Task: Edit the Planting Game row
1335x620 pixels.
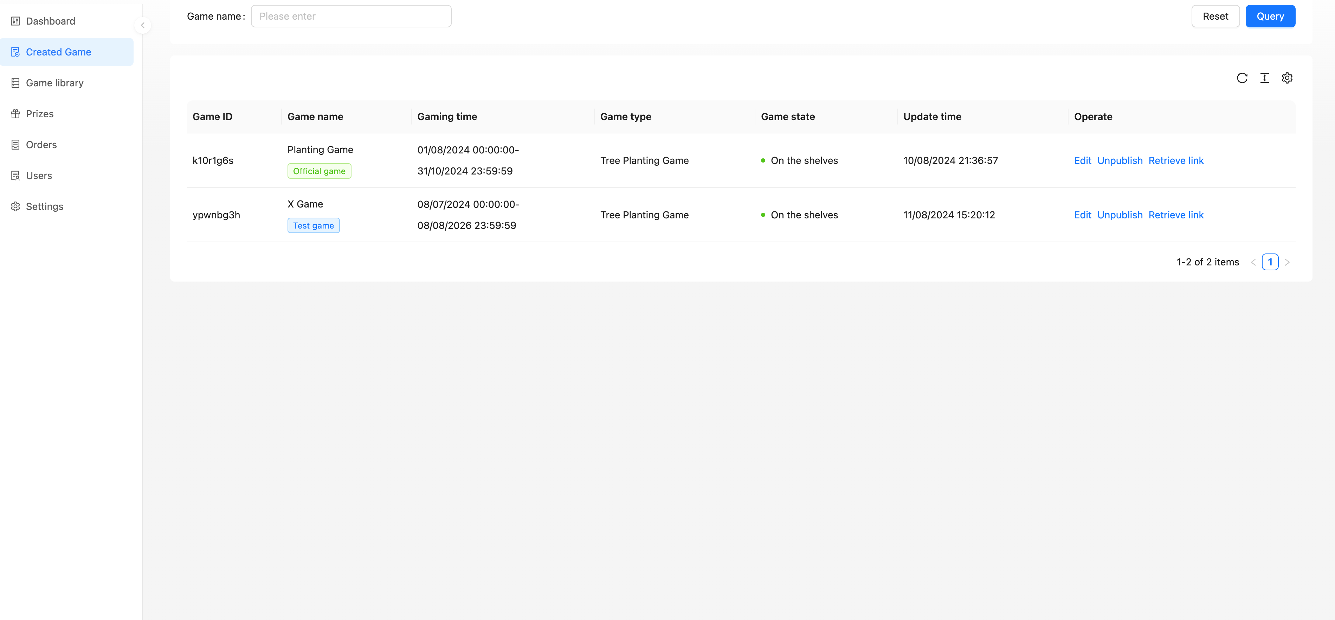Action: tap(1082, 160)
